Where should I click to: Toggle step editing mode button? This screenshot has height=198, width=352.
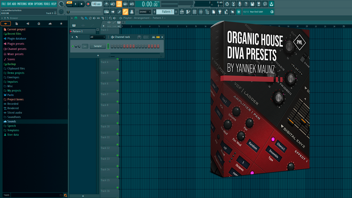pyautogui.click(x=119, y=12)
